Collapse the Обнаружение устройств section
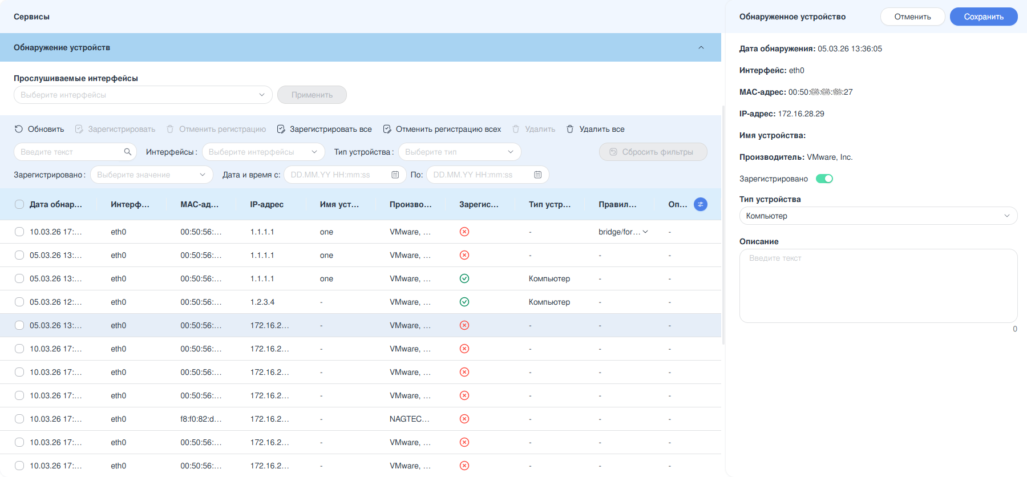 (701, 47)
